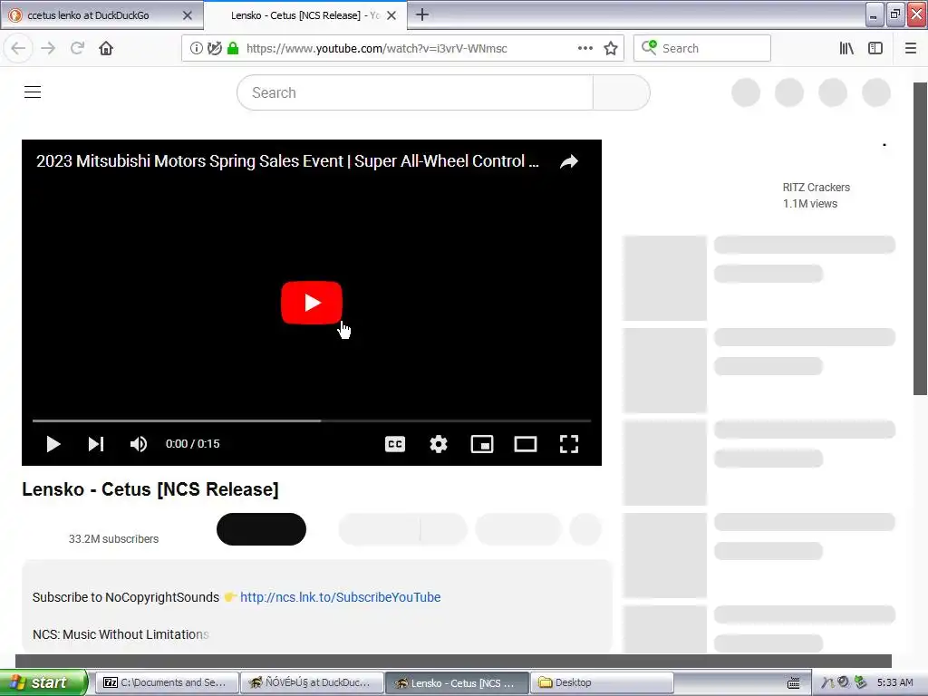Click the Play button in player controls
Image resolution: width=928 pixels, height=696 pixels.
click(53, 444)
